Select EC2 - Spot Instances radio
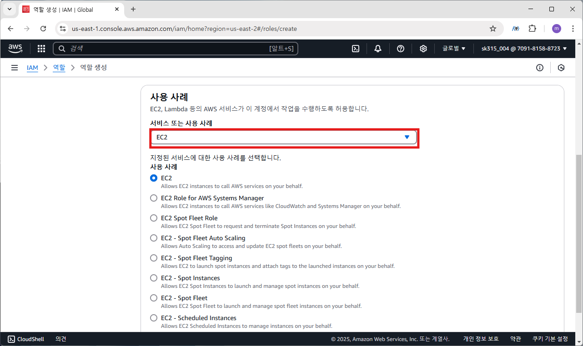Viewport: 583px width, 346px height. click(154, 278)
